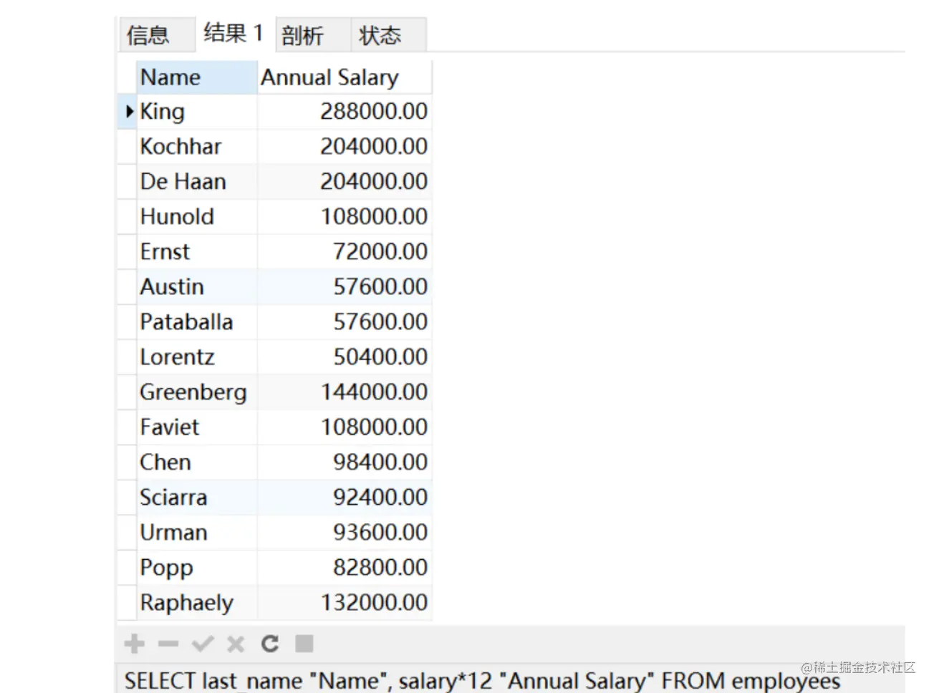
Task: Click the 50400.00 salary cell
Action: pos(345,357)
